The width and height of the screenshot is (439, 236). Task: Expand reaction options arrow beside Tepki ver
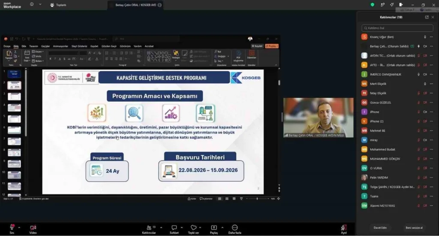click(x=200, y=227)
